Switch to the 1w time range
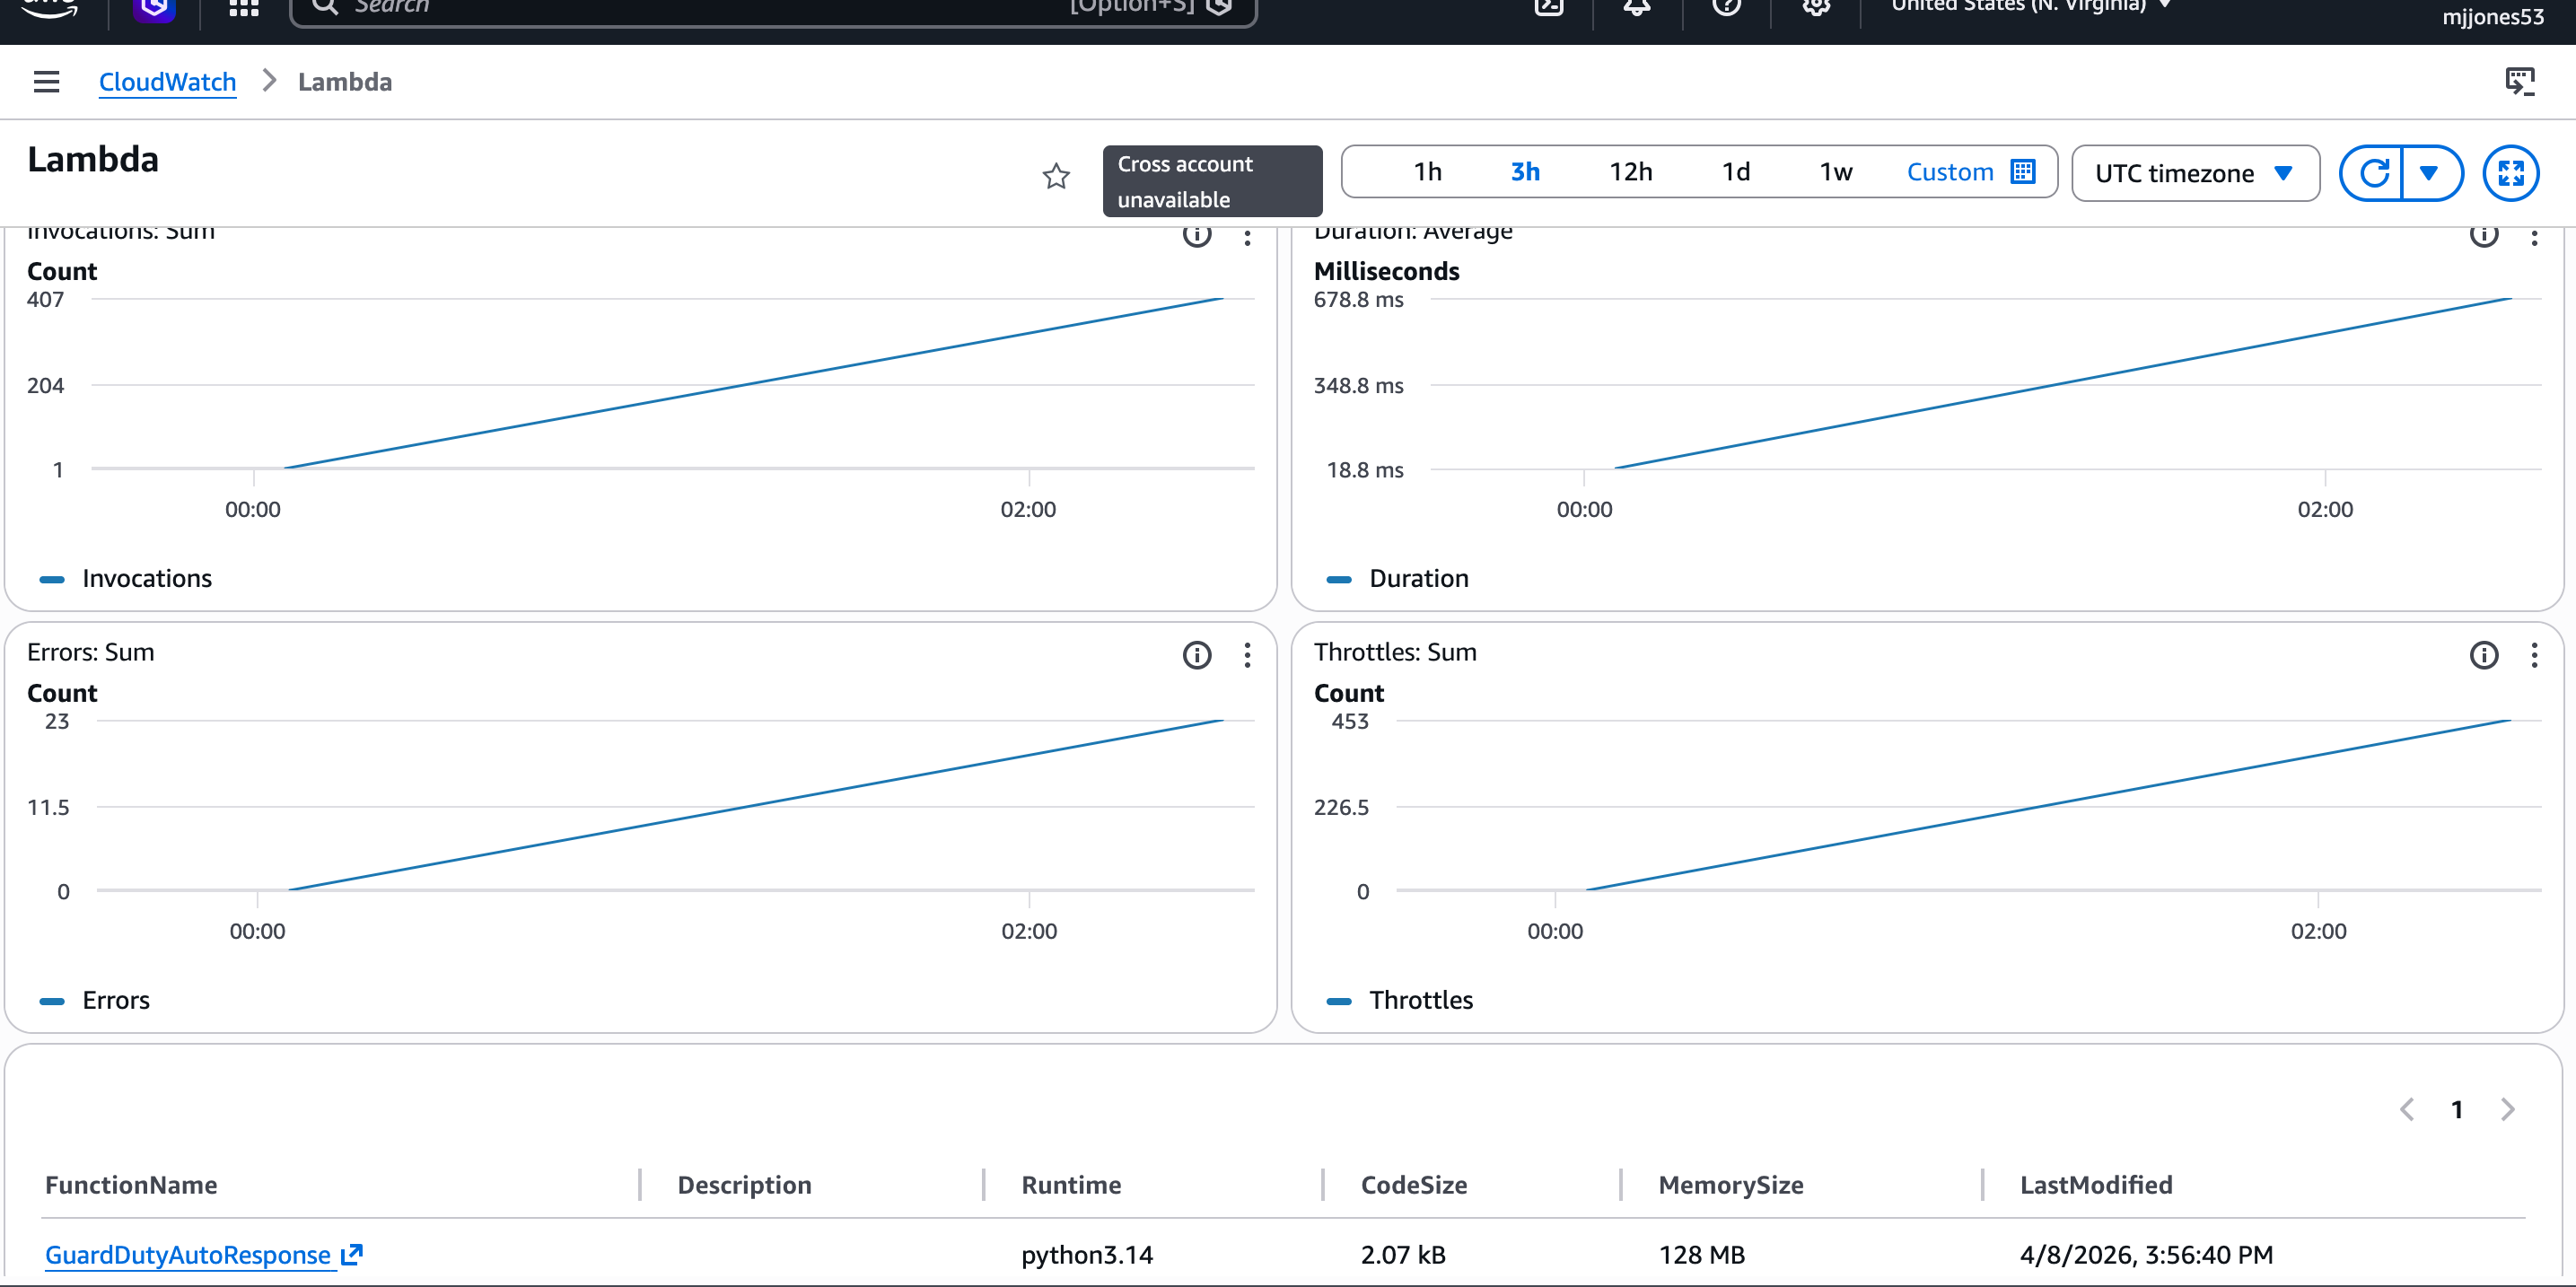 pyautogui.click(x=1835, y=172)
